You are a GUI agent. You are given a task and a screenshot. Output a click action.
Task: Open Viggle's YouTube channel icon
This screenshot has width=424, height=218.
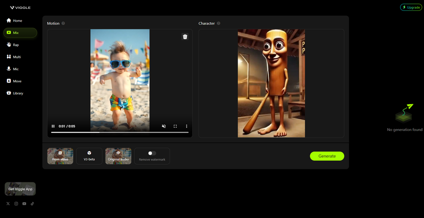[x=24, y=204]
